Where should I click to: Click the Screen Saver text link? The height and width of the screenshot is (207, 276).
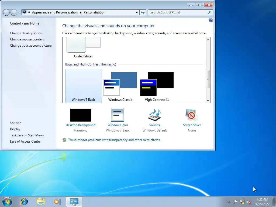(192, 125)
